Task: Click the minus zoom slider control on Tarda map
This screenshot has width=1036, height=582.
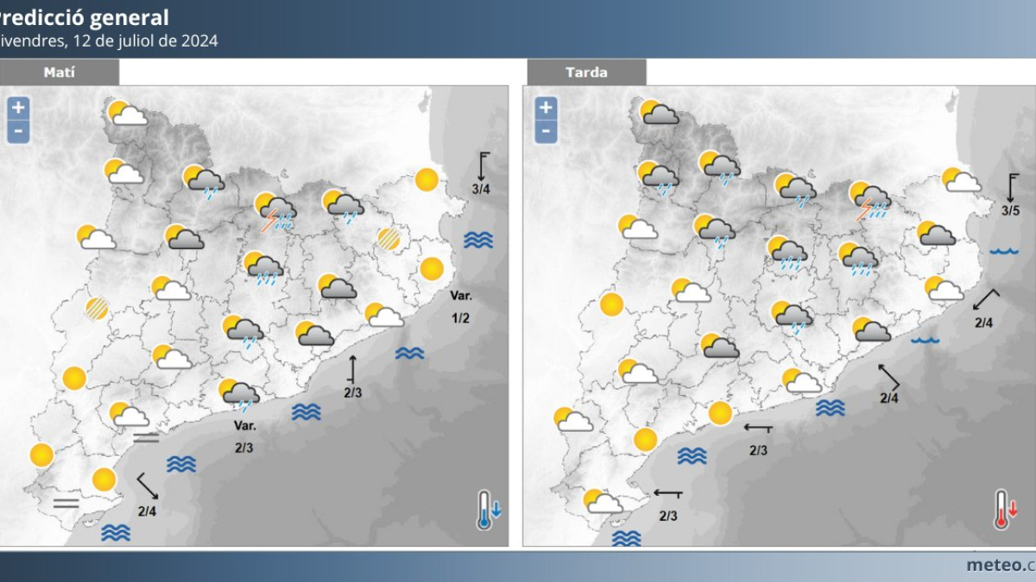Action: point(545,128)
